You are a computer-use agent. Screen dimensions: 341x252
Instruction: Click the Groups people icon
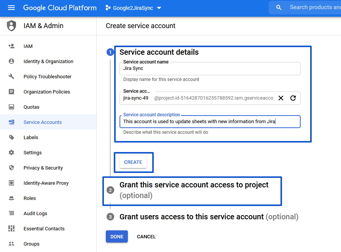click(11, 244)
